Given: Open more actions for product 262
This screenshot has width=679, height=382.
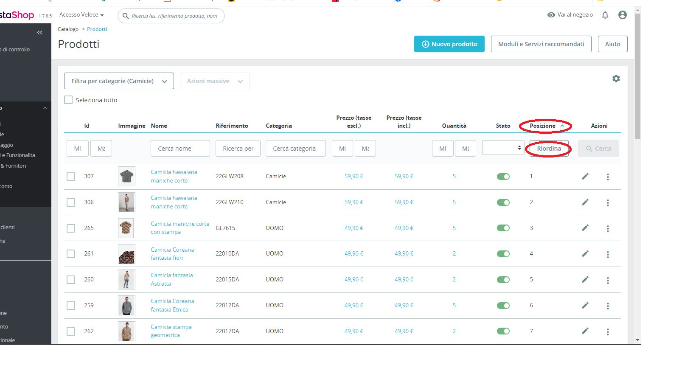Looking at the screenshot, I should [608, 332].
